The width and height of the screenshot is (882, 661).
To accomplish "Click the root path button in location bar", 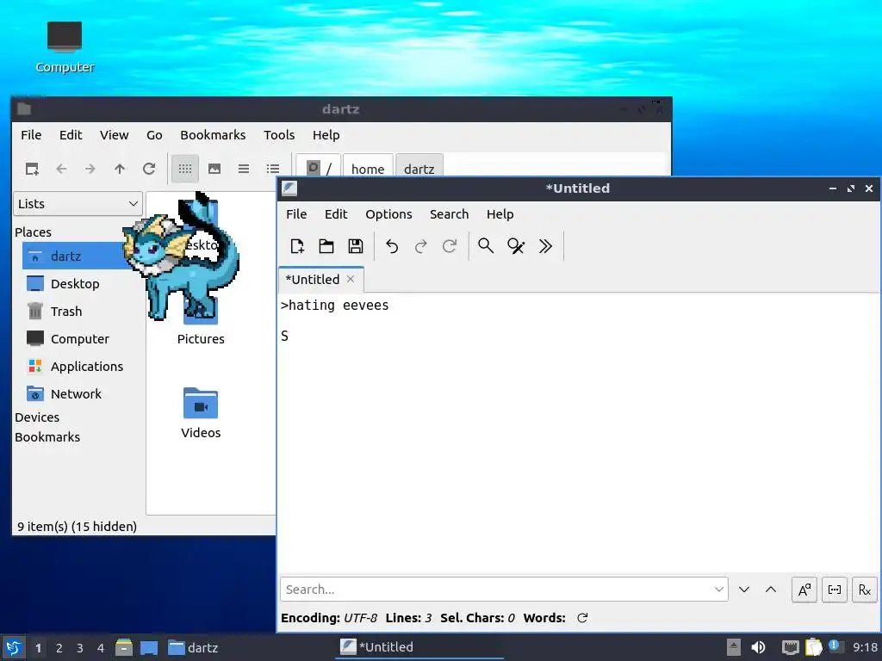I will 319,168.
